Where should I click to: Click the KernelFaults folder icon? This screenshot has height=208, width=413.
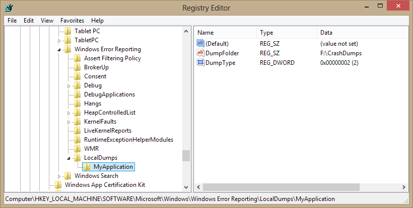coord(78,122)
